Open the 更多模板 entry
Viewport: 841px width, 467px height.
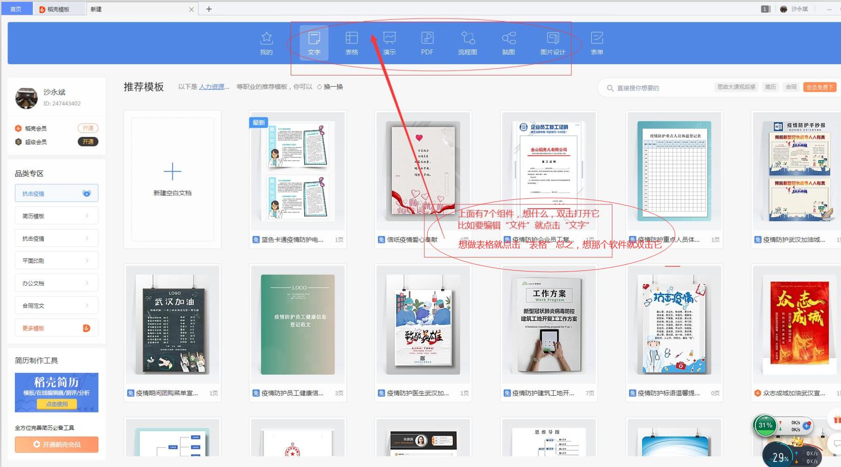56,328
